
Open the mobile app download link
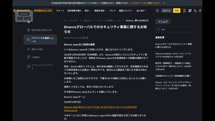coord(100,109)
